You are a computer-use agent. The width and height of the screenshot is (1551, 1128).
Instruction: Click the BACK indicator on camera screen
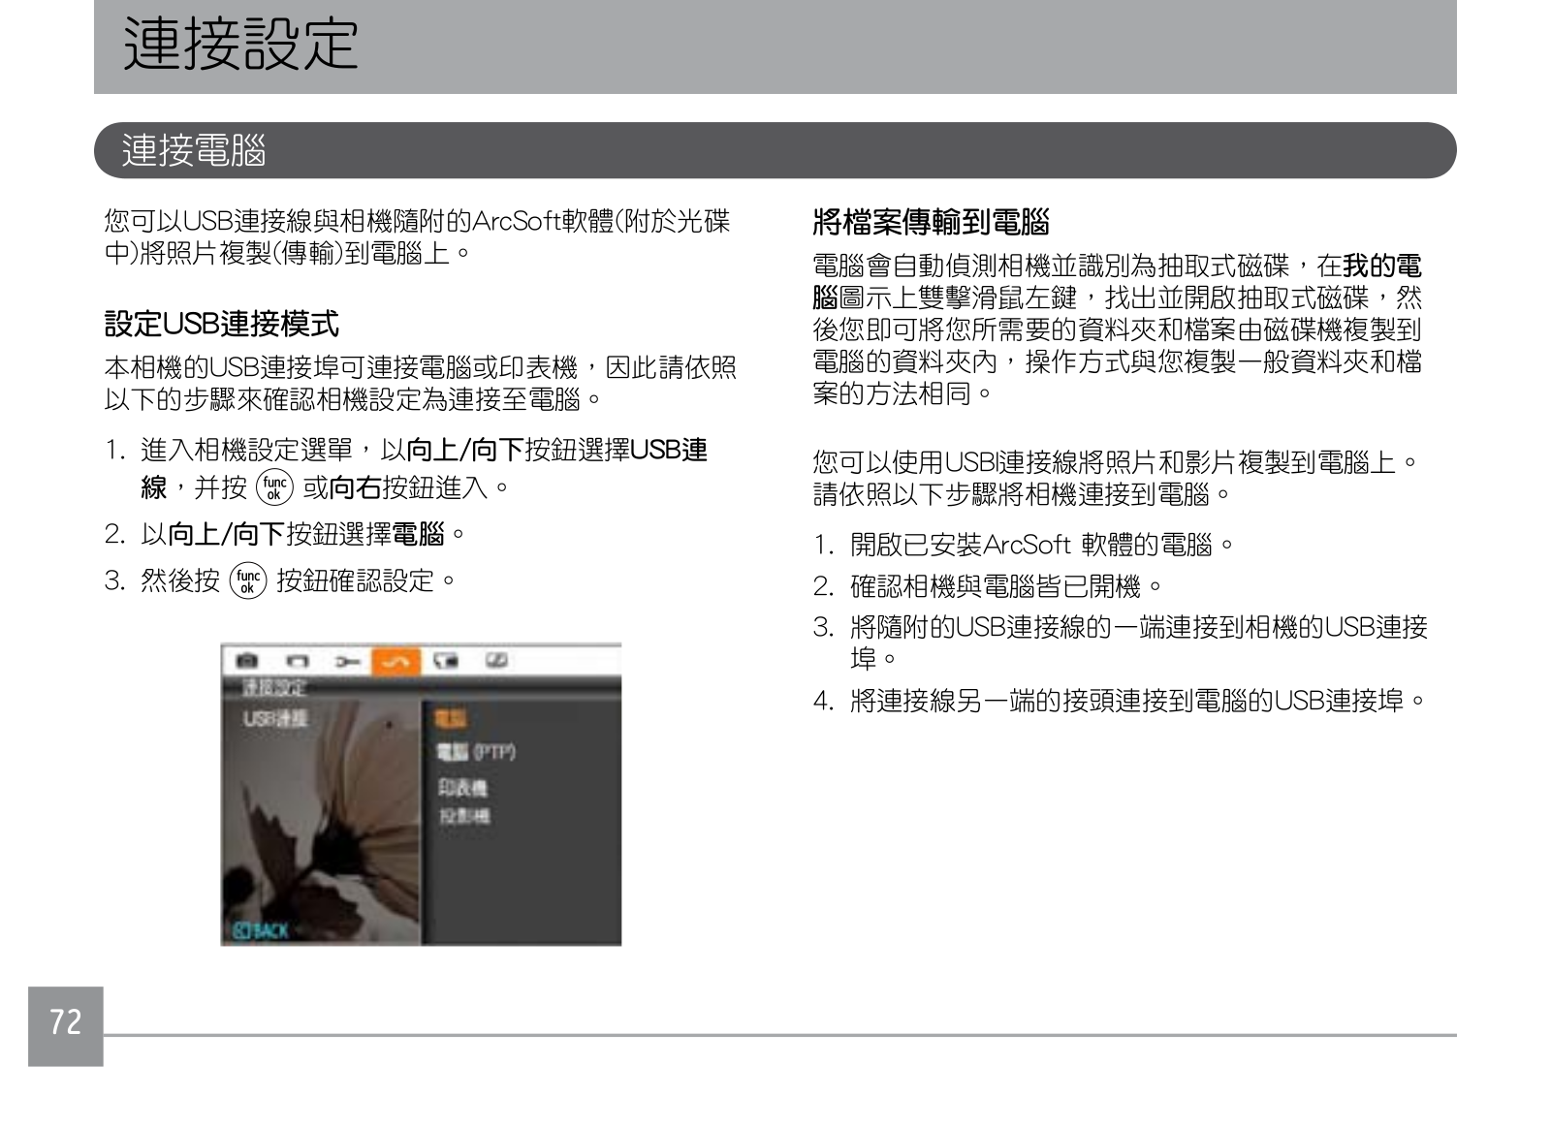(x=263, y=930)
